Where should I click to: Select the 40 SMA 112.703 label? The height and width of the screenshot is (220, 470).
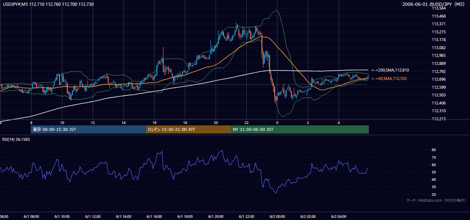click(389, 78)
